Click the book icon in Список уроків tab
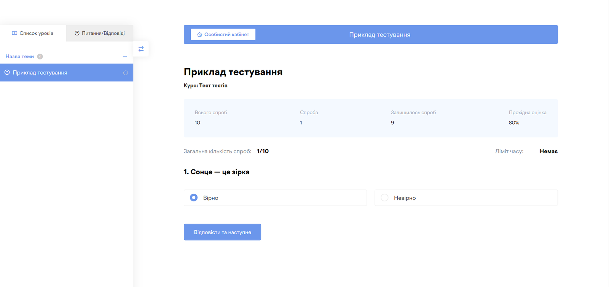The width and height of the screenshot is (609, 287). pyautogui.click(x=14, y=33)
